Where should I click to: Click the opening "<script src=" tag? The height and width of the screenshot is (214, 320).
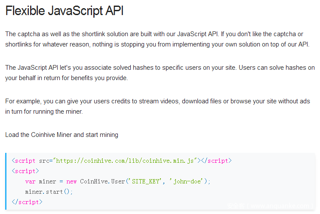[31, 161]
